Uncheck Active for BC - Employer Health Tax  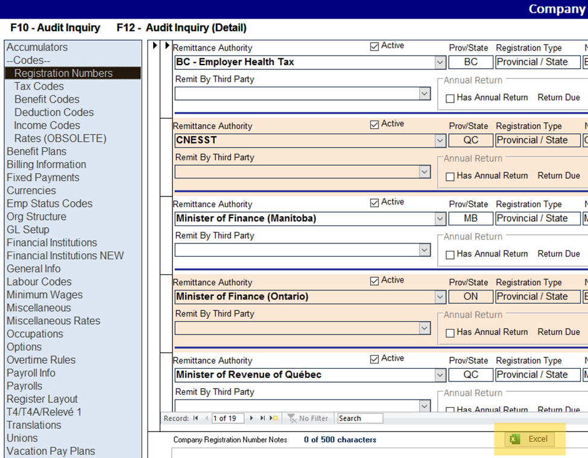click(375, 46)
